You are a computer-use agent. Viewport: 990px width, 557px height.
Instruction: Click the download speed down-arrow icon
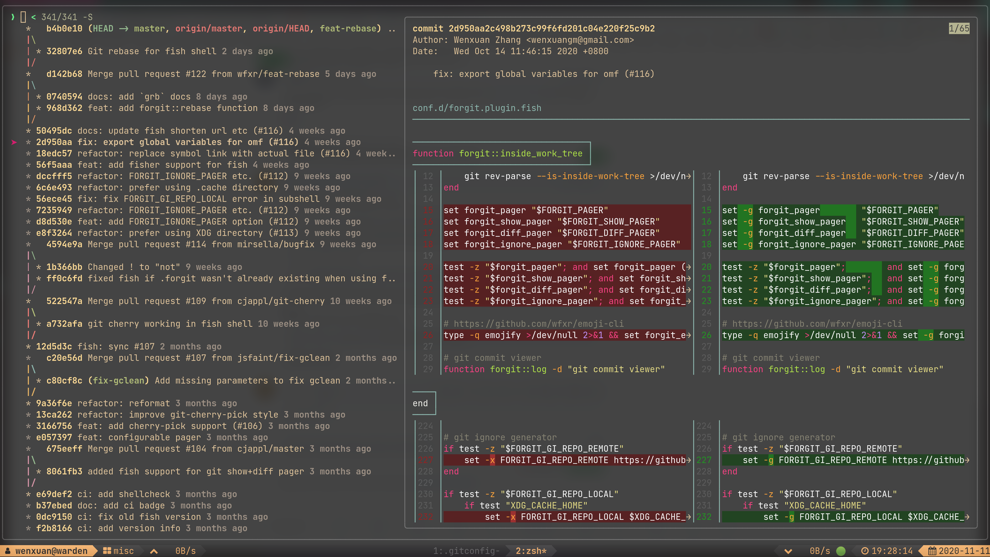(x=788, y=551)
